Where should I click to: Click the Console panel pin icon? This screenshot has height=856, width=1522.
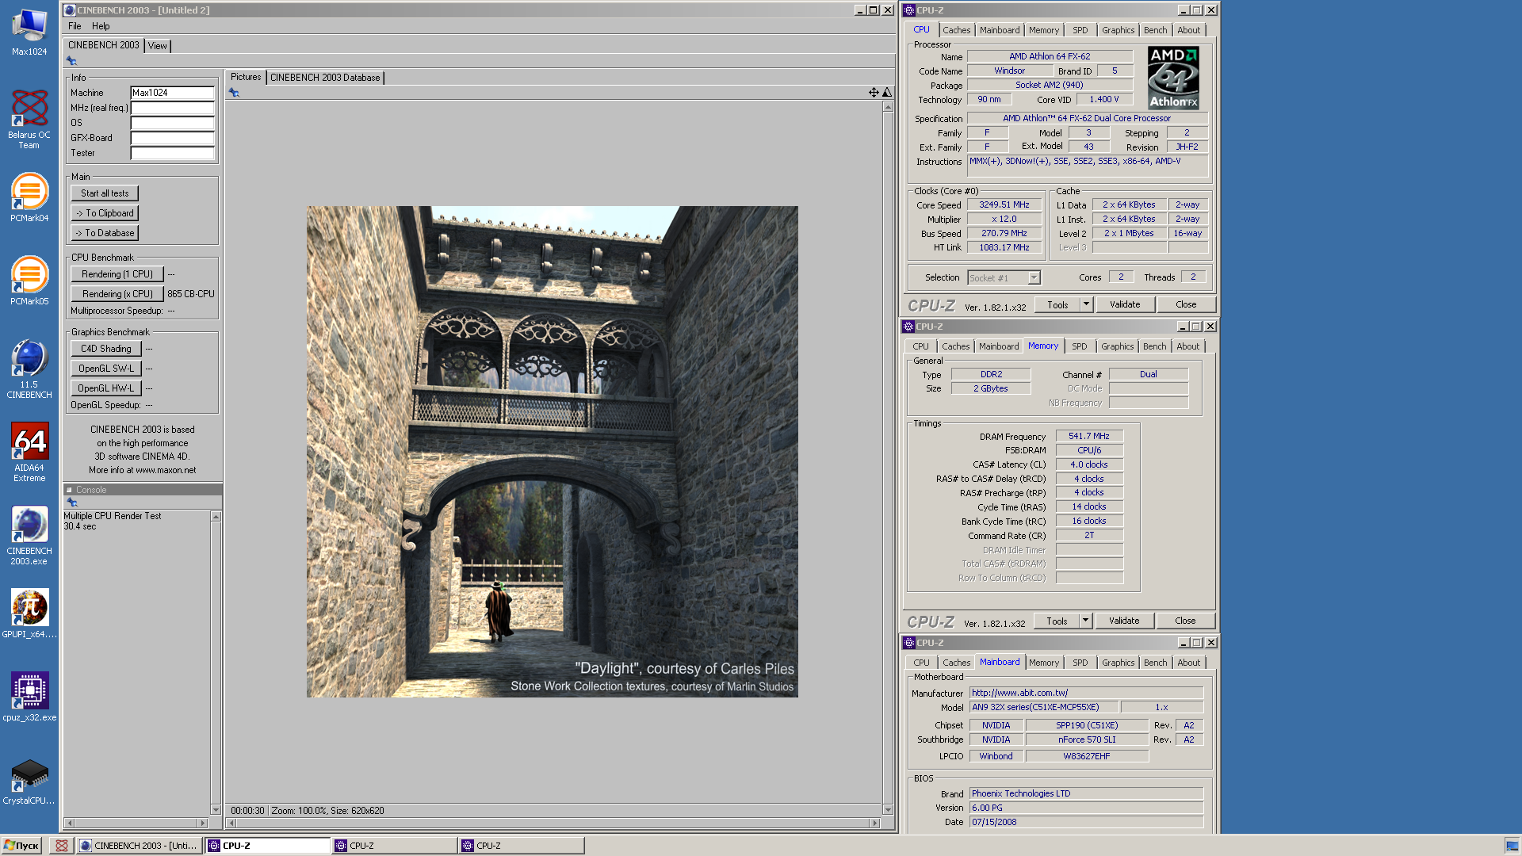click(72, 503)
